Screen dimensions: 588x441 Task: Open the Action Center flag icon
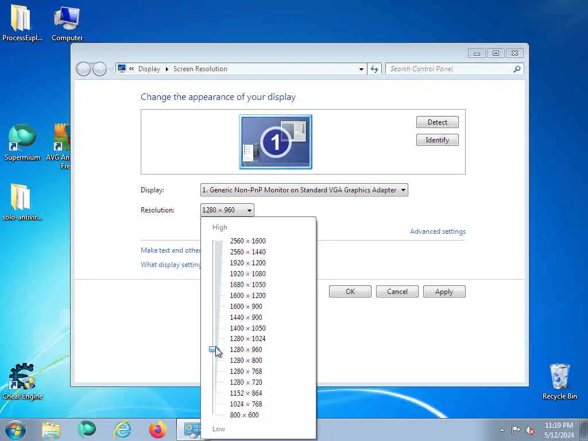[x=516, y=430]
